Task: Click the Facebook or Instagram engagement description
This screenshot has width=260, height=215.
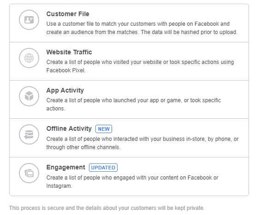Action: pos(132,182)
